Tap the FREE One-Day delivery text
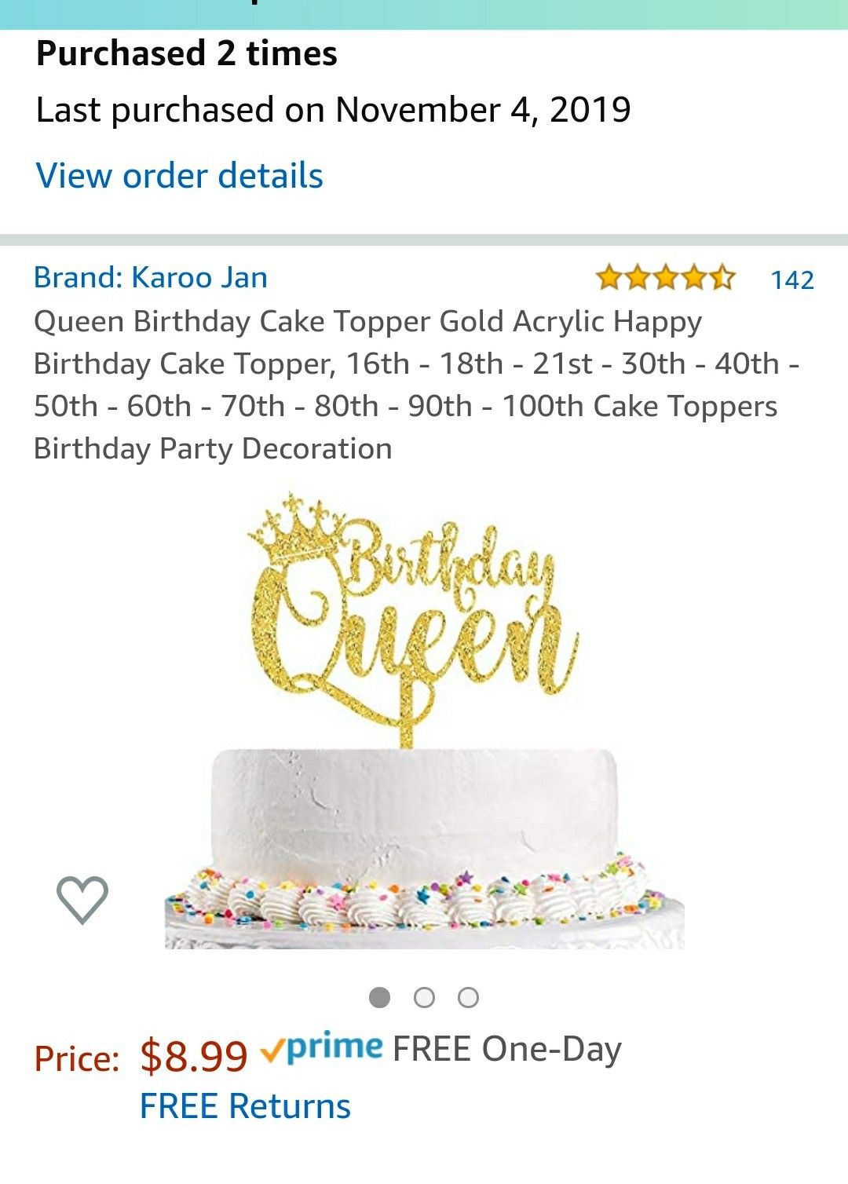This screenshot has height=1184, width=848. point(507,1049)
